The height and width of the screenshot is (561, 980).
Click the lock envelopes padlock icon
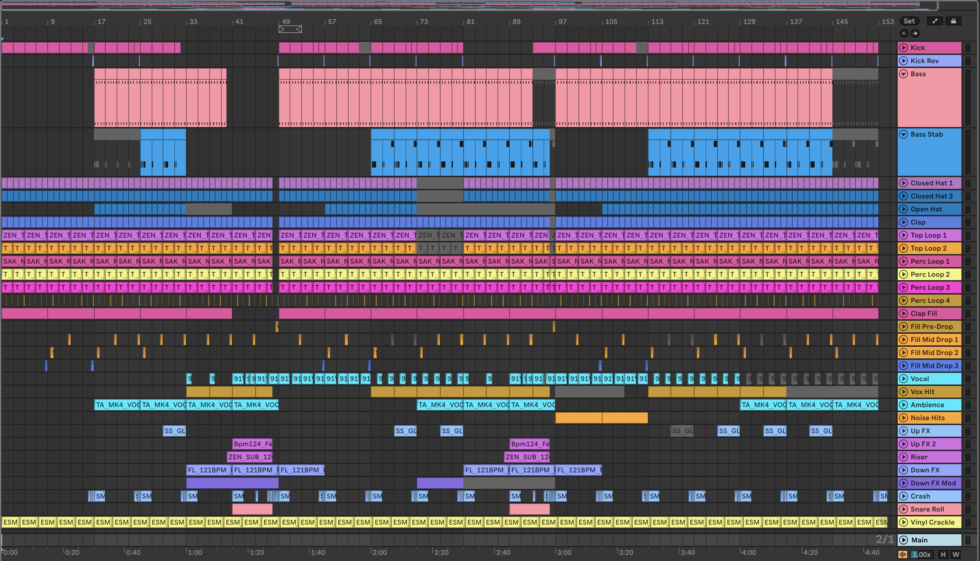(x=953, y=21)
